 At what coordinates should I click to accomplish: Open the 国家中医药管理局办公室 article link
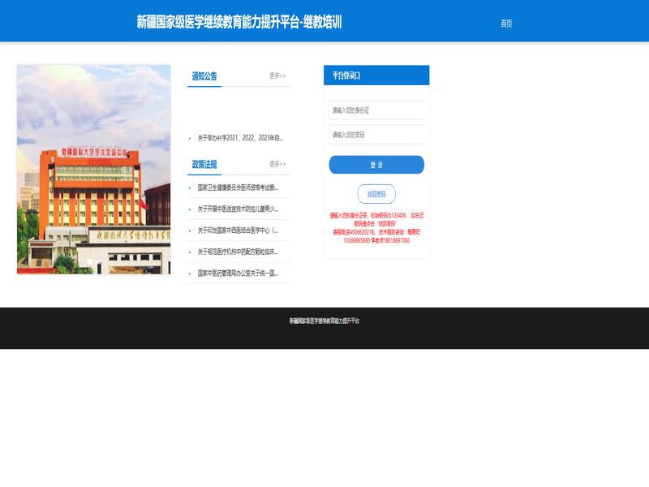click(238, 274)
